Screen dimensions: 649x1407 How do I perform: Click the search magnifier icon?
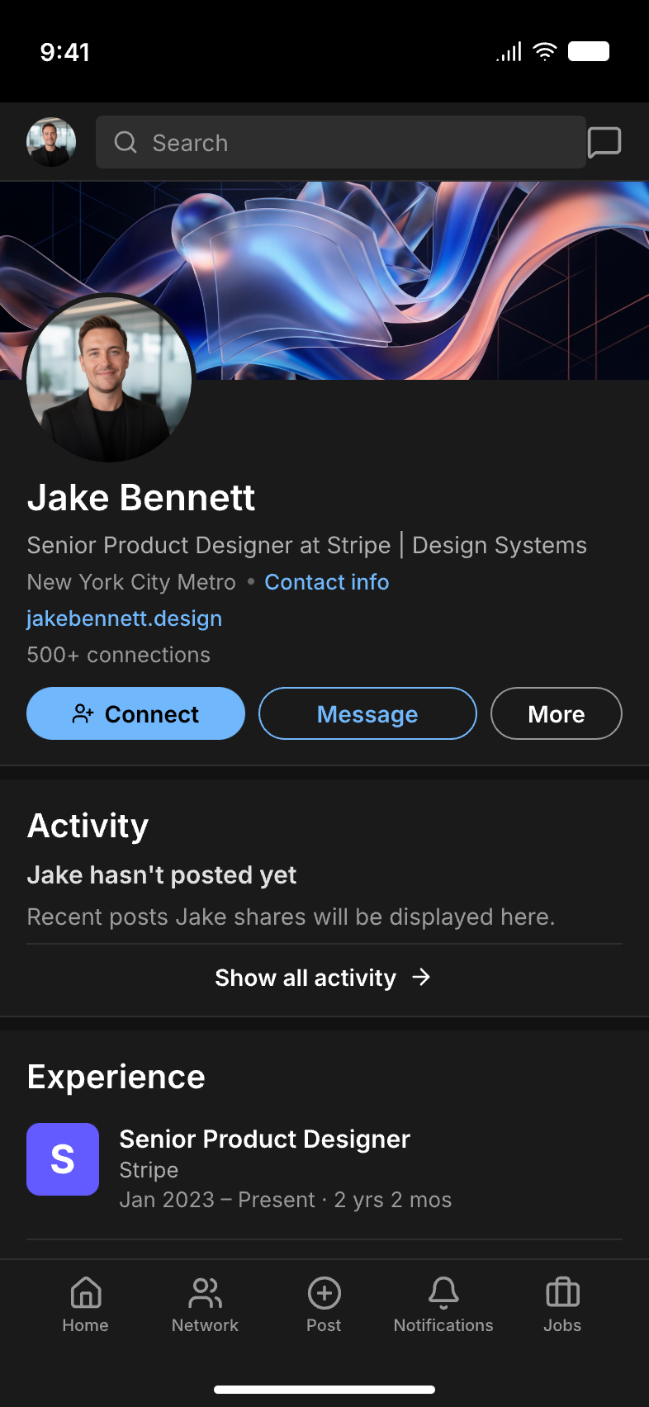(x=126, y=143)
